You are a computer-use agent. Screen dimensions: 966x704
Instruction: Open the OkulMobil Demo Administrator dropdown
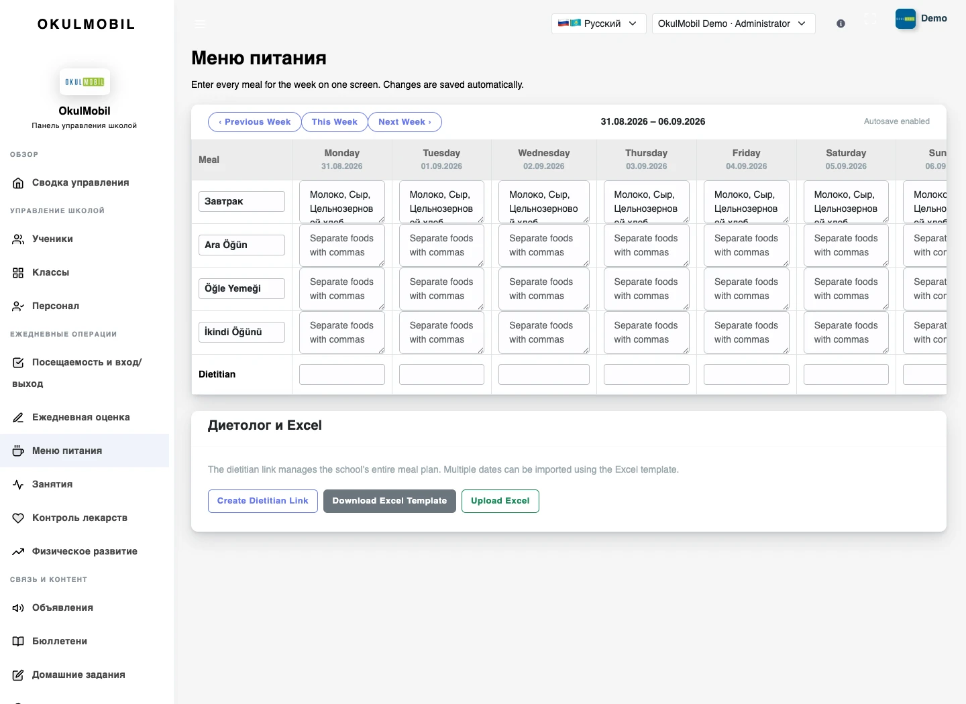[x=733, y=23]
